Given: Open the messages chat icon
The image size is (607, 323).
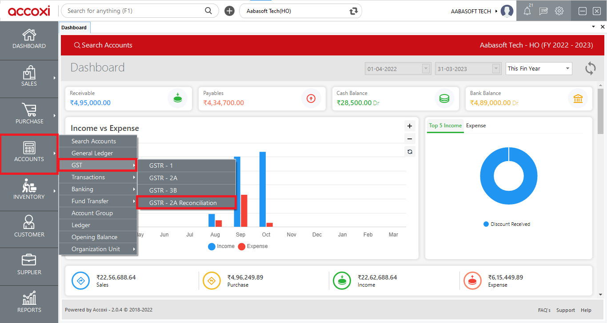Looking at the screenshot, I should click(543, 11).
